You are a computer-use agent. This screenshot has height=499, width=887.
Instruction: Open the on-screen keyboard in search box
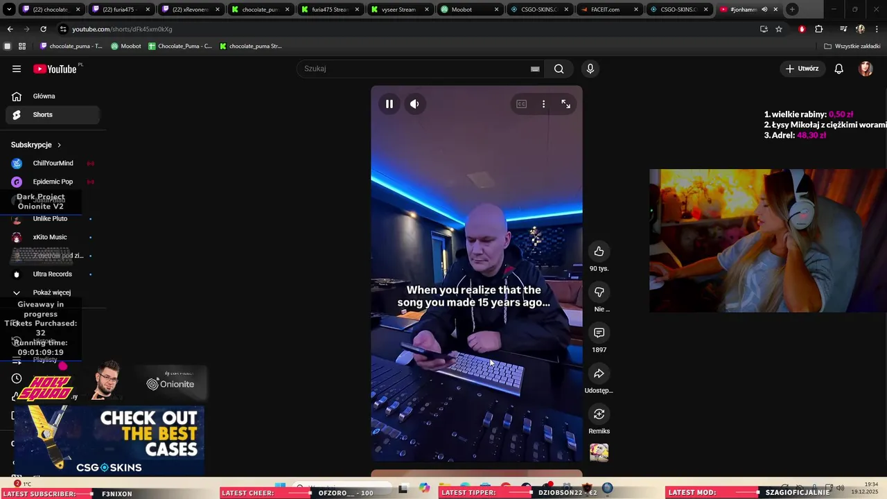click(535, 69)
